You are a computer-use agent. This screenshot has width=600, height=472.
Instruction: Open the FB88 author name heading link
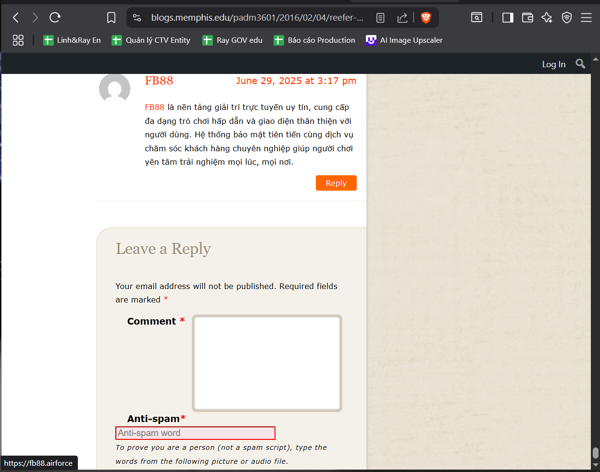click(x=159, y=81)
